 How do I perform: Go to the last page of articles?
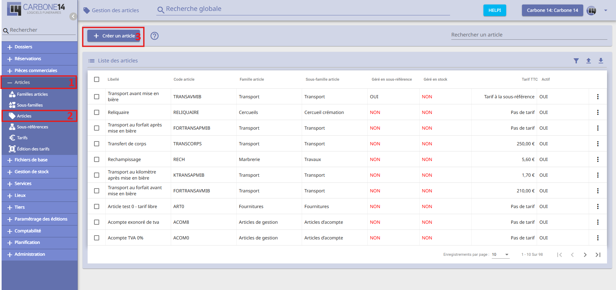[598, 255]
